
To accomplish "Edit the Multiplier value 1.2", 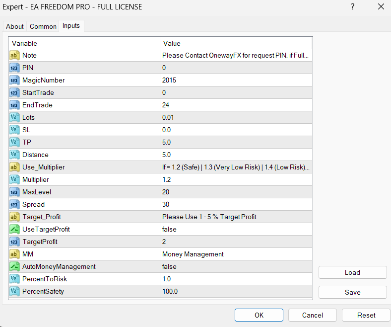I will point(236,179).
